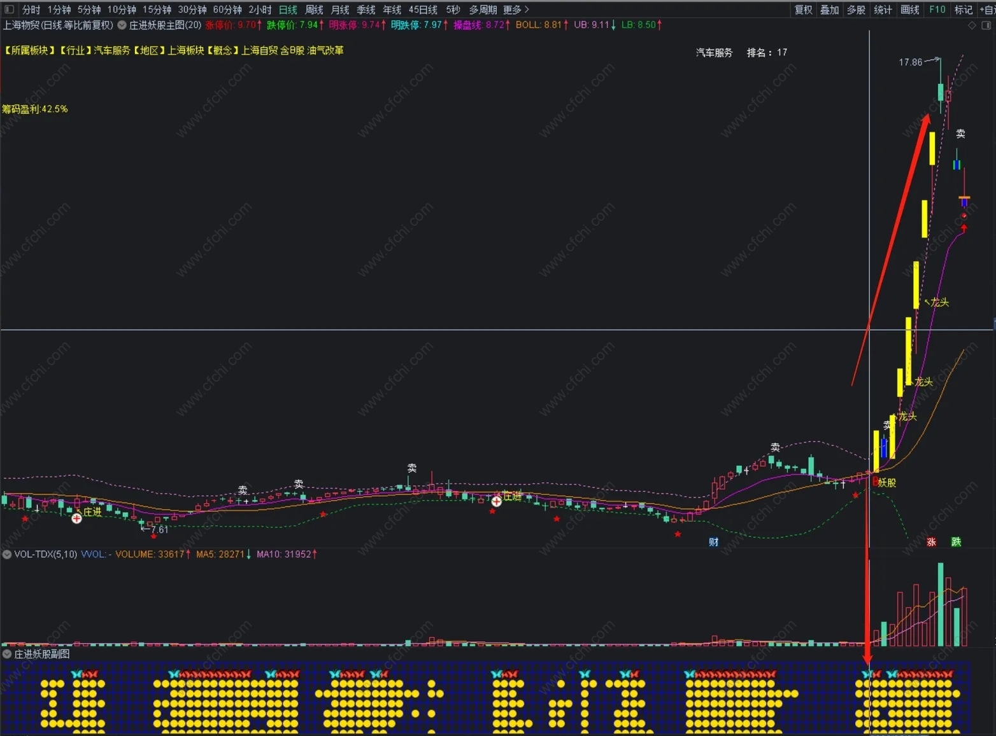Click the UB: 9.11 value
Viewport: 996px width, 736px height.
[595, 25]
